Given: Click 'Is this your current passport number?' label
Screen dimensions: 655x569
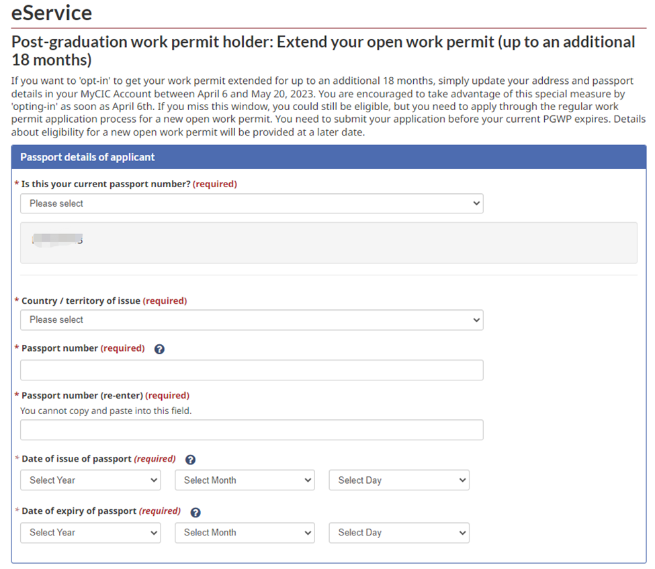Looking at the screenshot, I should point(106,184).
